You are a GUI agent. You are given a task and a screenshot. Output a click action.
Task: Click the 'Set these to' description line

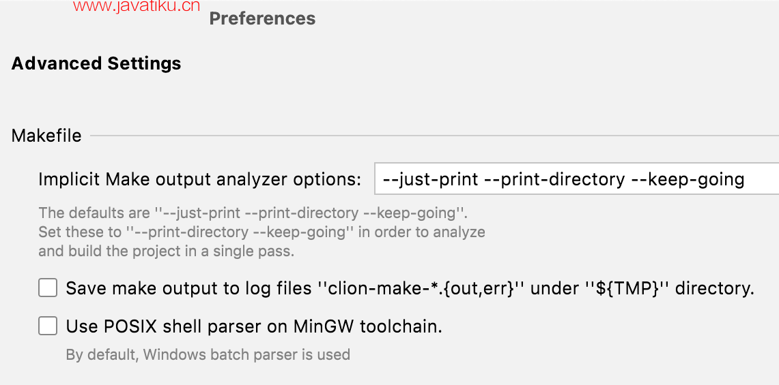click(261, 232)
